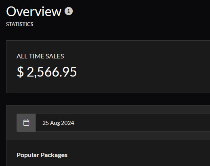
Task: Click the day 25 in the date
Action: [x=46, y=123]
